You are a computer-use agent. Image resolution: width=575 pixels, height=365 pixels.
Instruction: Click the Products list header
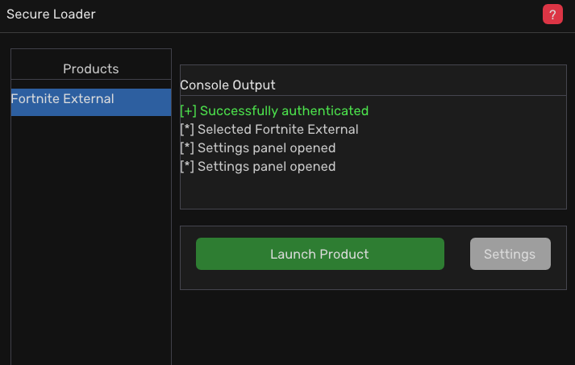[x=90, y=69]
